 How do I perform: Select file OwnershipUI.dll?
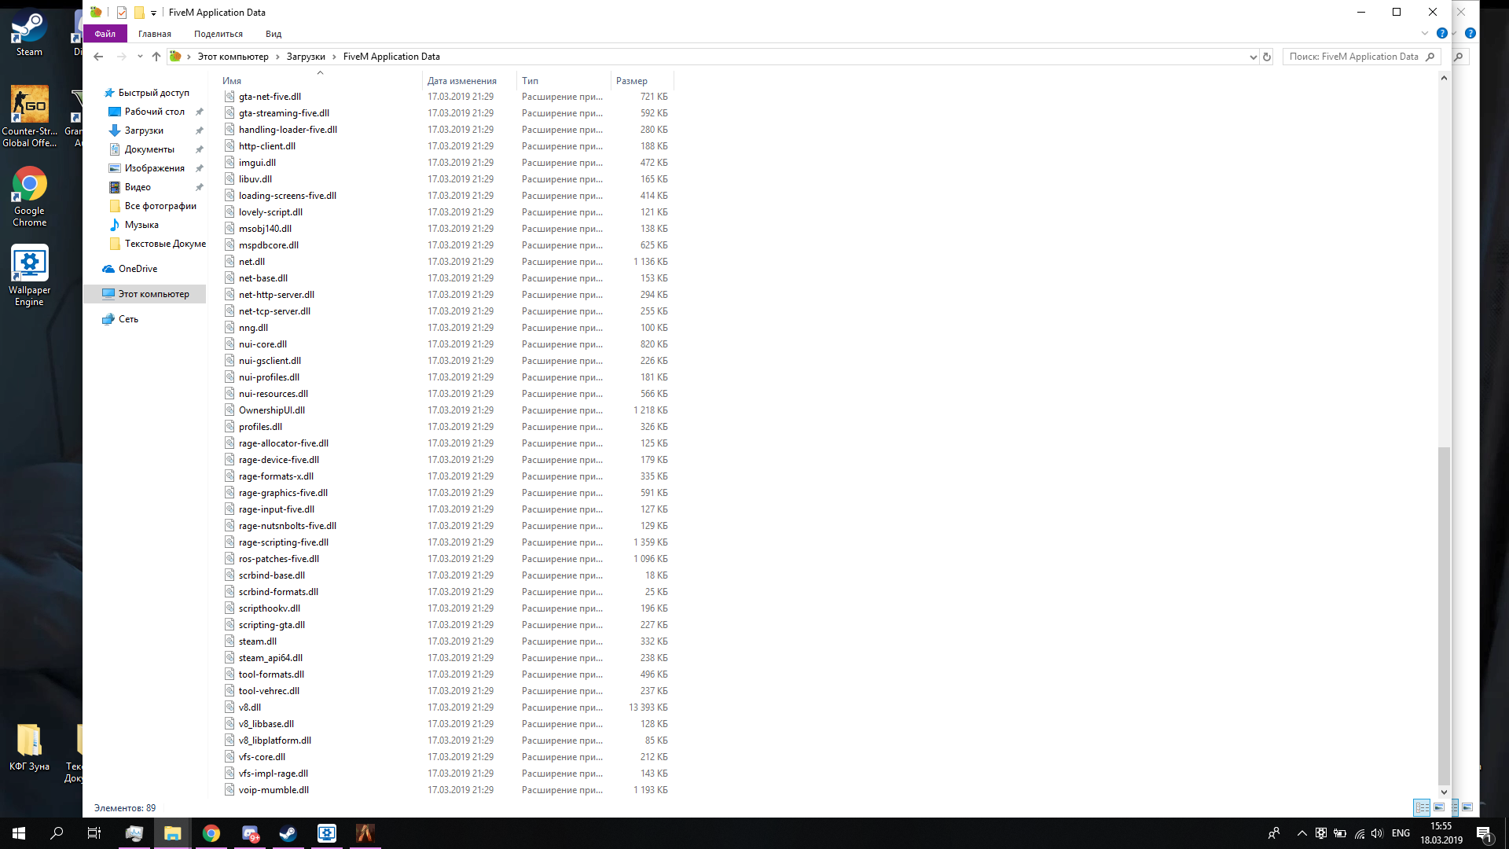271,410
